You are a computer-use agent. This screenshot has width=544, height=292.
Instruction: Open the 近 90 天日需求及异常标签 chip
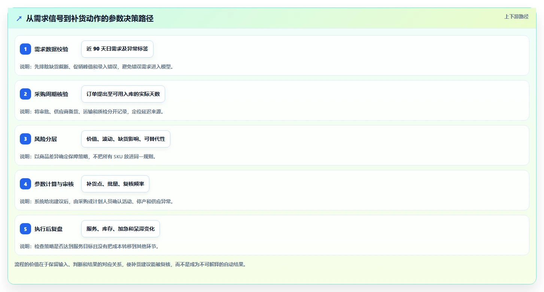click(x=117, y=49)
